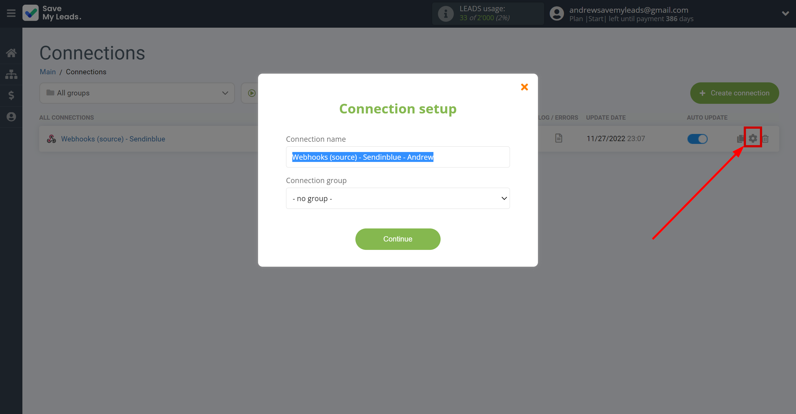The width and height of the screenshot is (796, 414).
Task: Click the Continue button
Action: click(397, 239)
